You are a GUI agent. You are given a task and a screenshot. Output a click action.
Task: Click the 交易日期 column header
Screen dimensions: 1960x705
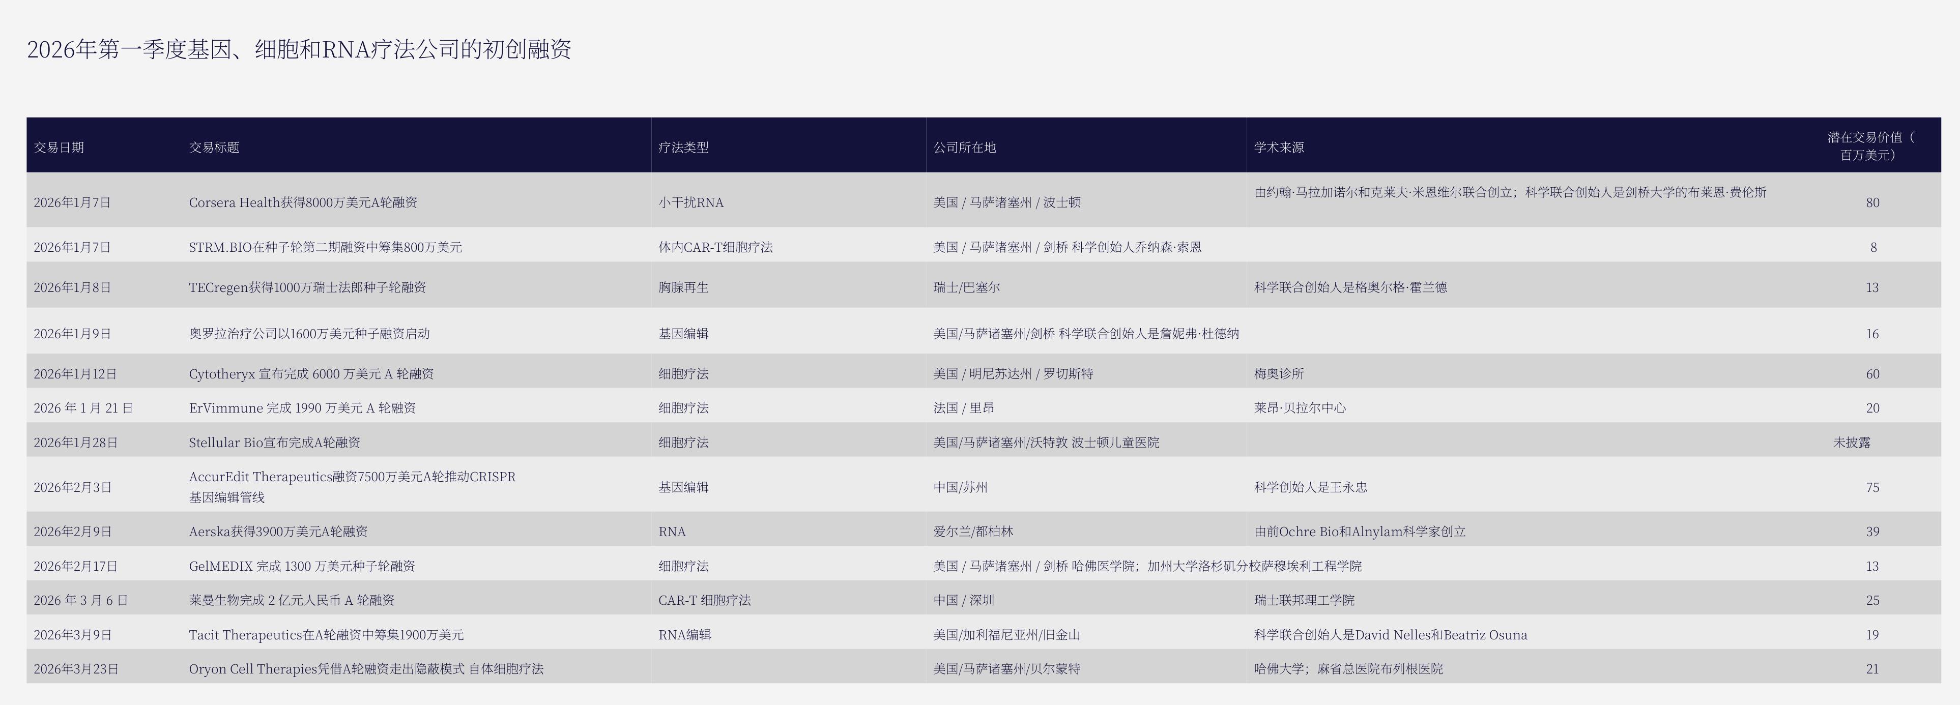[59, 148]
